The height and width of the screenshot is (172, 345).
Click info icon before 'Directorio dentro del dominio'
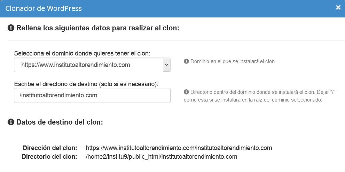coord(186,92)
